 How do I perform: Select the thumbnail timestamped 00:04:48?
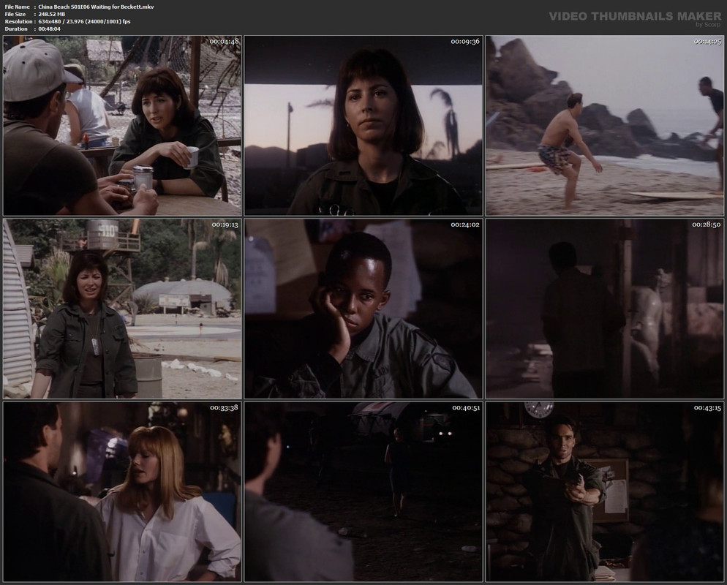pyautogui.click(x=122, y=126)
